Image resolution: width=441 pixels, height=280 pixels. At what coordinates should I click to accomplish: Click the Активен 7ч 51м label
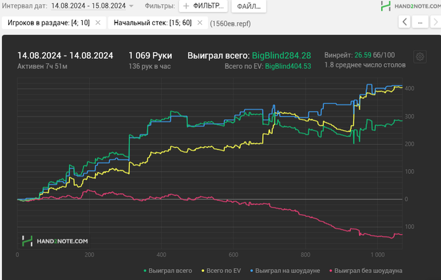[x=42, y=66]
